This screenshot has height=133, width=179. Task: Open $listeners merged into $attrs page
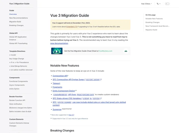pos(21,108)
